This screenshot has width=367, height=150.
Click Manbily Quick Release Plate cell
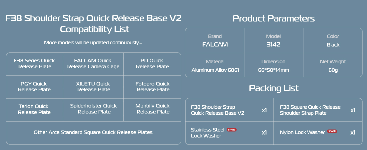pyautogui.click(x=152, y=109)
